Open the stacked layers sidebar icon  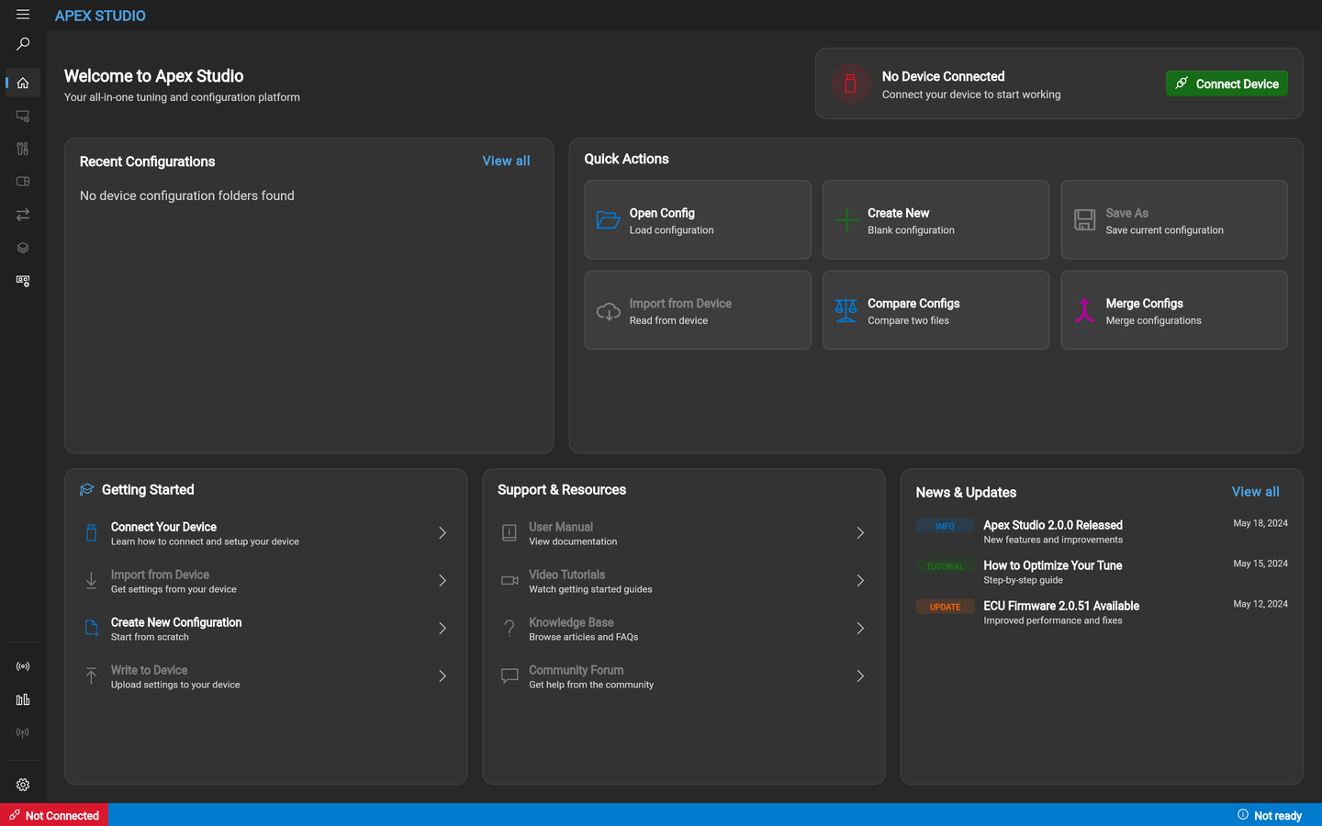(23, 248)
